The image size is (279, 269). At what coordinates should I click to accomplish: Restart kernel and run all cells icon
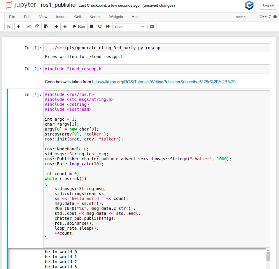[108, 27]
